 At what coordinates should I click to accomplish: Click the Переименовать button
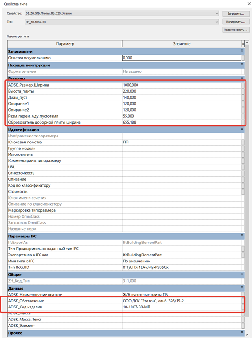(235, 30)
